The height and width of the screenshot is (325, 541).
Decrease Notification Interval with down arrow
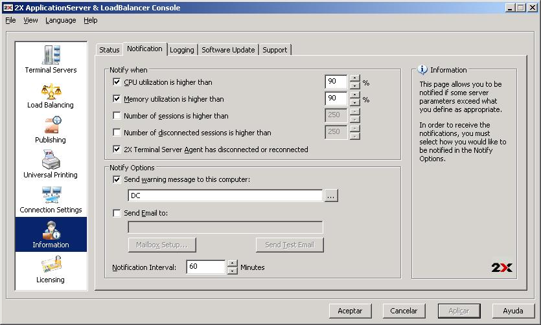[x=233, y=271]
